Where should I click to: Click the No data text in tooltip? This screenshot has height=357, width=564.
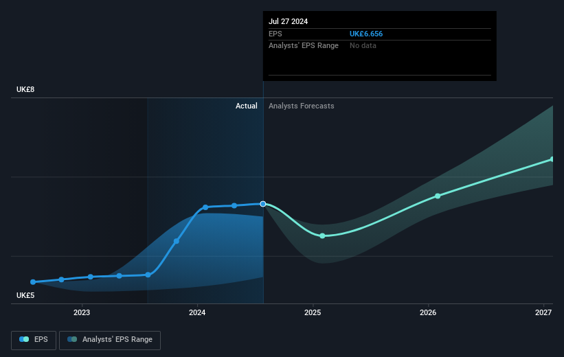pyautogui.click(x=363, y=46)
